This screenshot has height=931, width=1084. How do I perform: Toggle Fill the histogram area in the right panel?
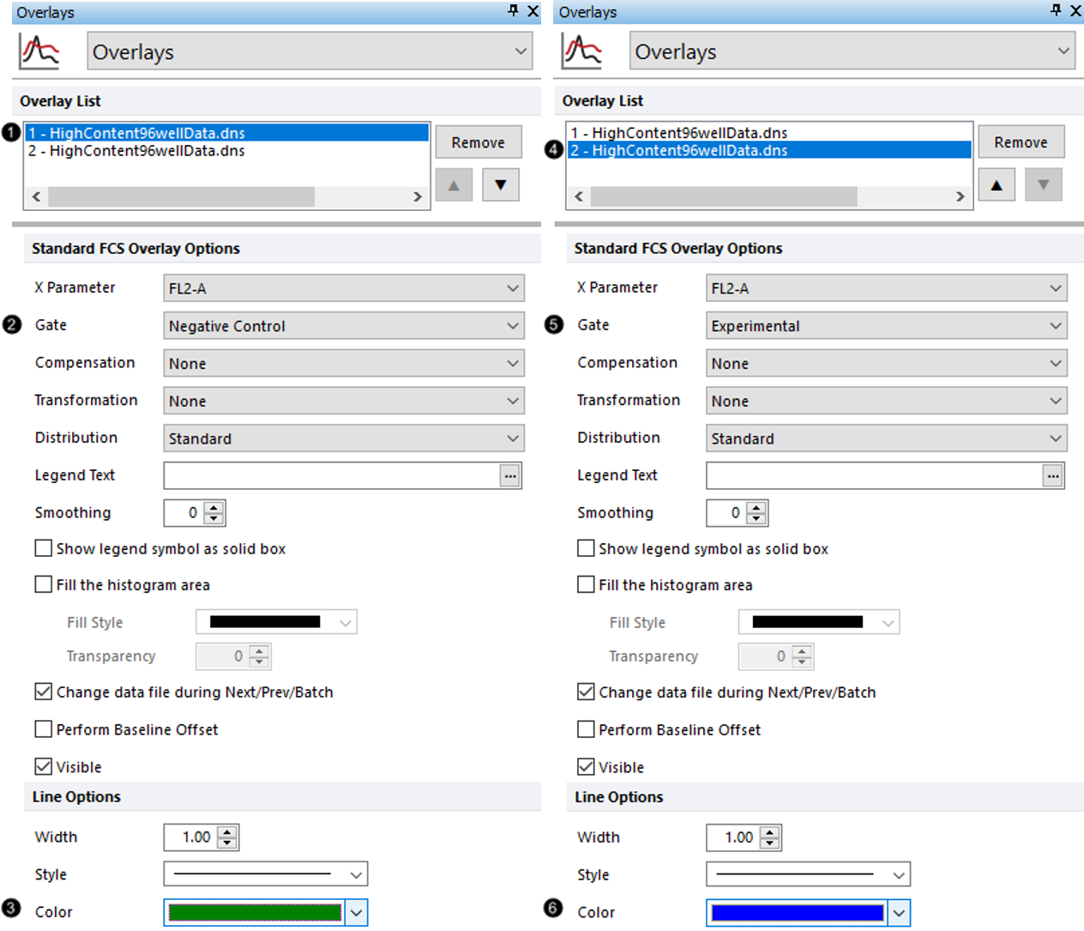[x=587, y=584]
